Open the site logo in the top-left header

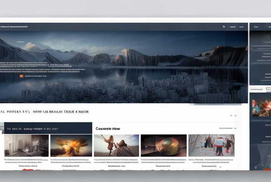tap(14, 27)
